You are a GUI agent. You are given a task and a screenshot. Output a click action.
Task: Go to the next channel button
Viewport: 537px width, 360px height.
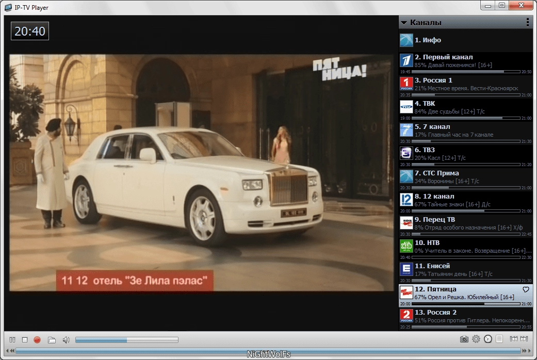[x=524, y=339]
